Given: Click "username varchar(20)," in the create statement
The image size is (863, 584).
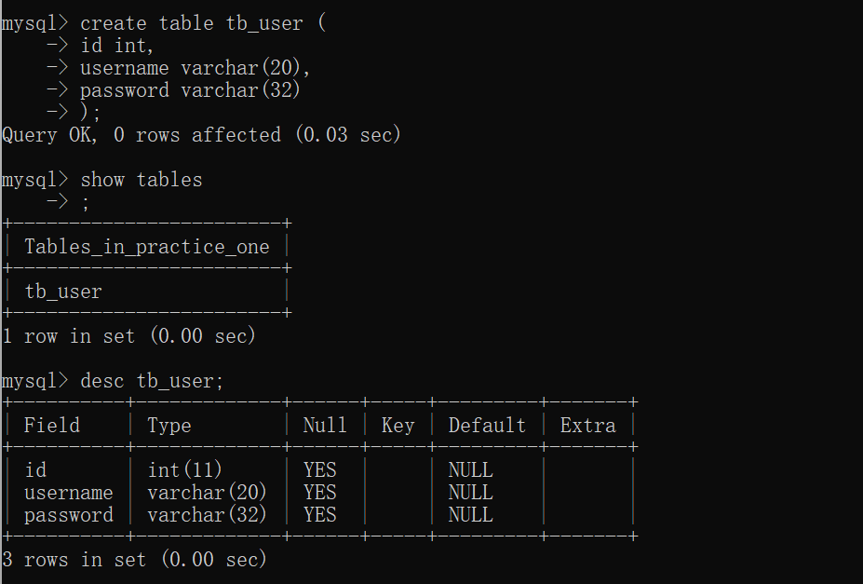Looking at the screenshot, I should (x=195, y=68).
